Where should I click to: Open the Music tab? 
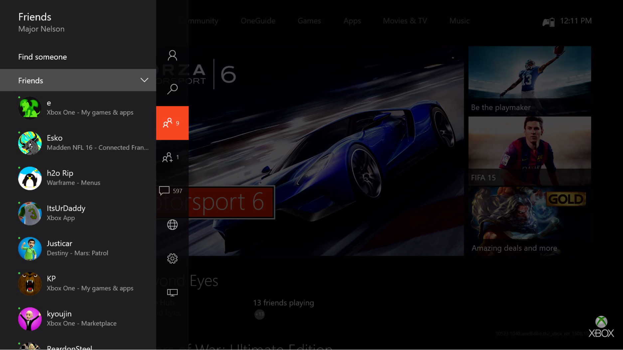[x=459, y=21]
